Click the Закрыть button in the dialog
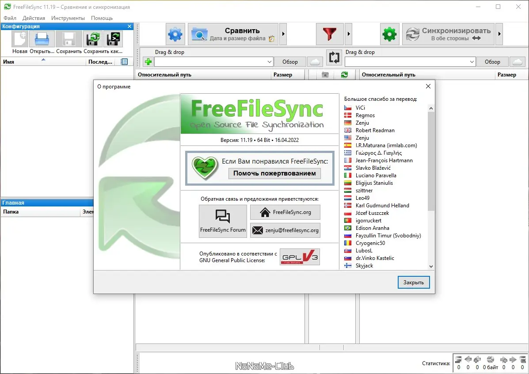The width and height of the screenshot is (529, 374). [414, 282]
